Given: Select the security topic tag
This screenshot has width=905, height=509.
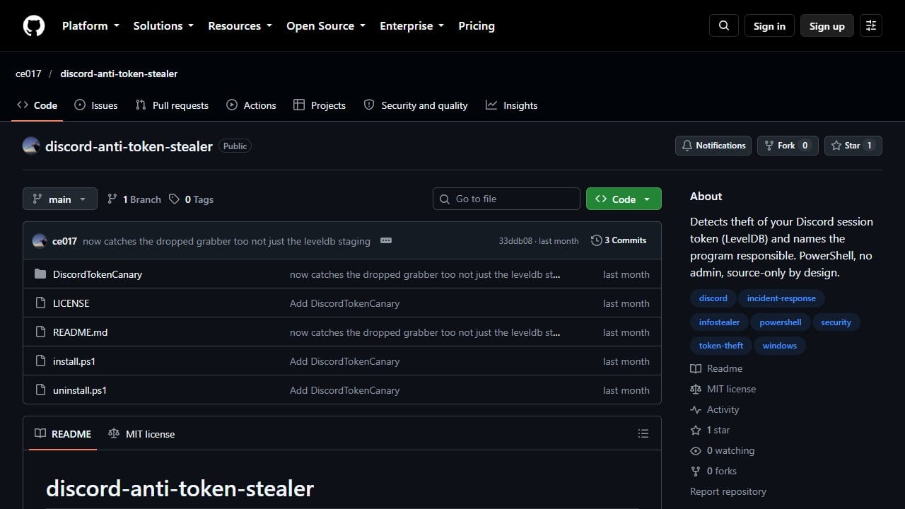Looking at the screenshot, I should 836,322.
